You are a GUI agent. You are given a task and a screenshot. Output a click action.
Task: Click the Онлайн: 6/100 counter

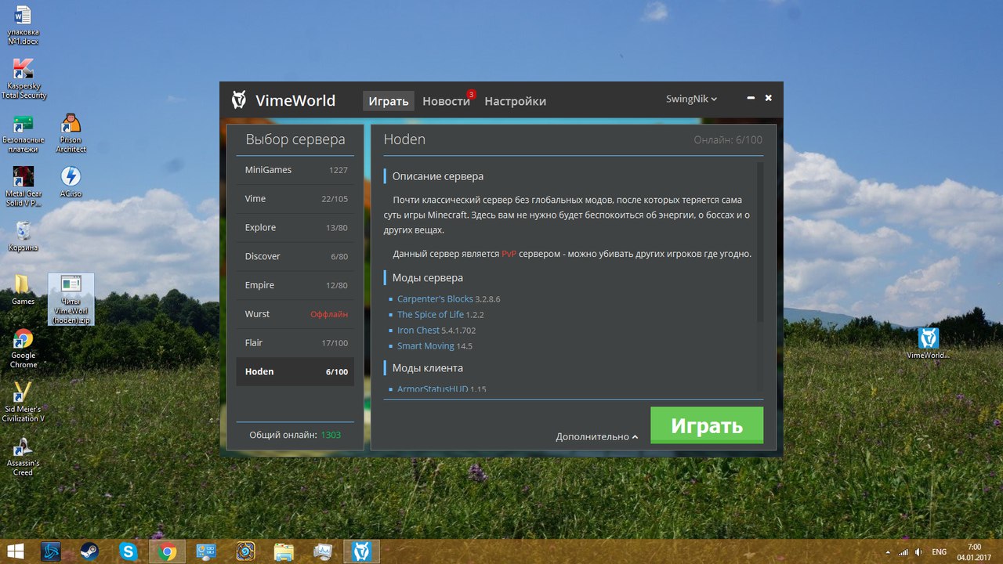(x=728, y=139)
